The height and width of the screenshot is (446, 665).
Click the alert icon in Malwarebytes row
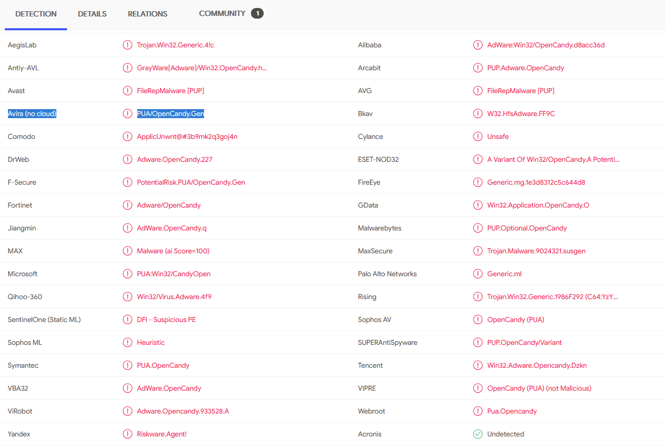point(478,228)
